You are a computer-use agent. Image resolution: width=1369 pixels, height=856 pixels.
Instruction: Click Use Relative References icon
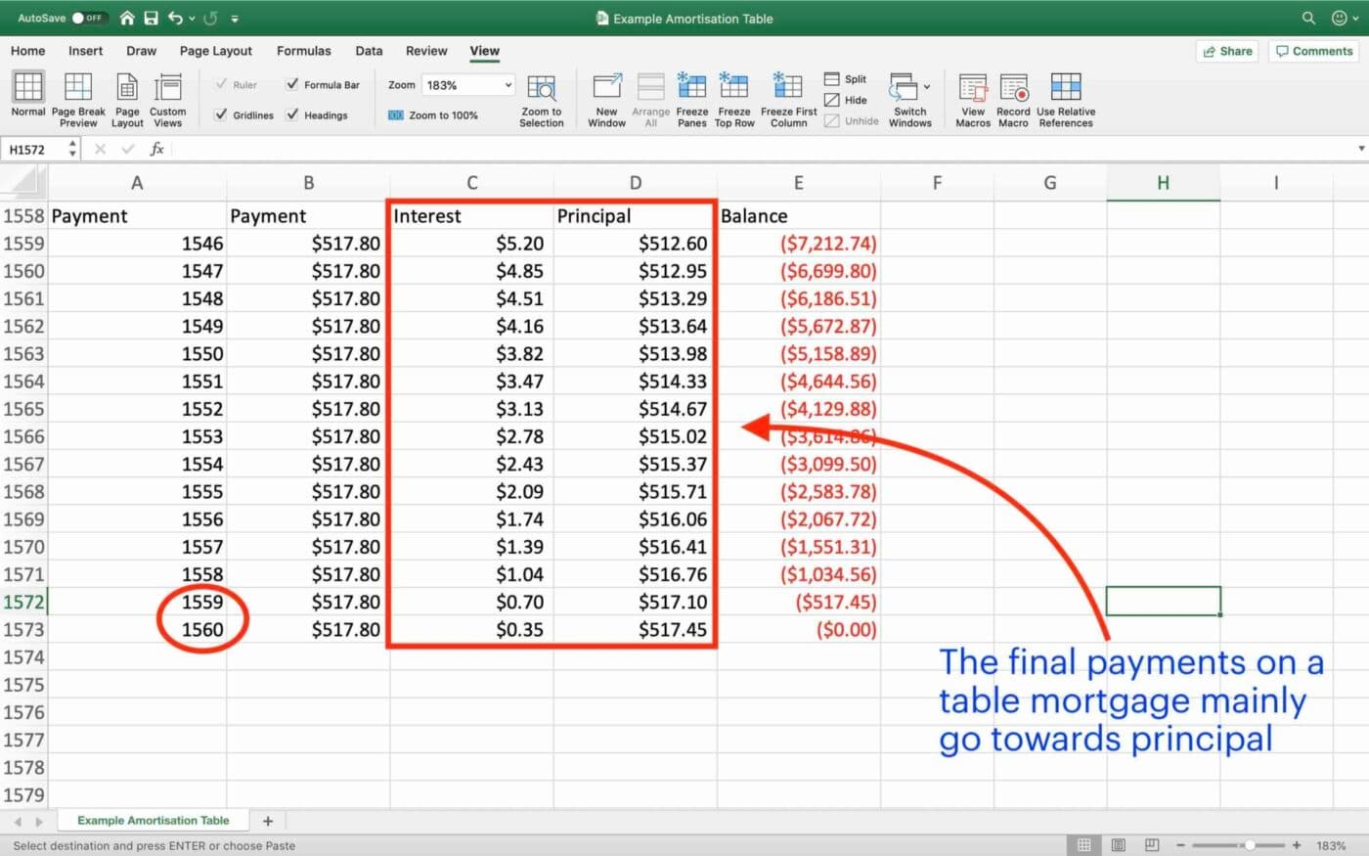click(1065, 98)
